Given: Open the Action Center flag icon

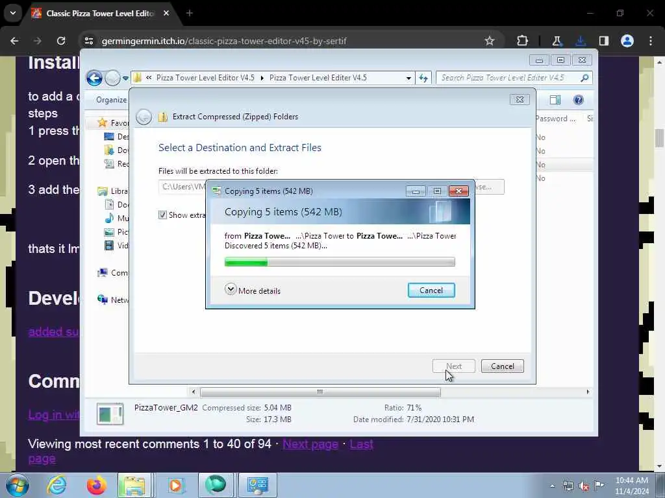Looking at the screenshot, I should click(x=599, y=486).
